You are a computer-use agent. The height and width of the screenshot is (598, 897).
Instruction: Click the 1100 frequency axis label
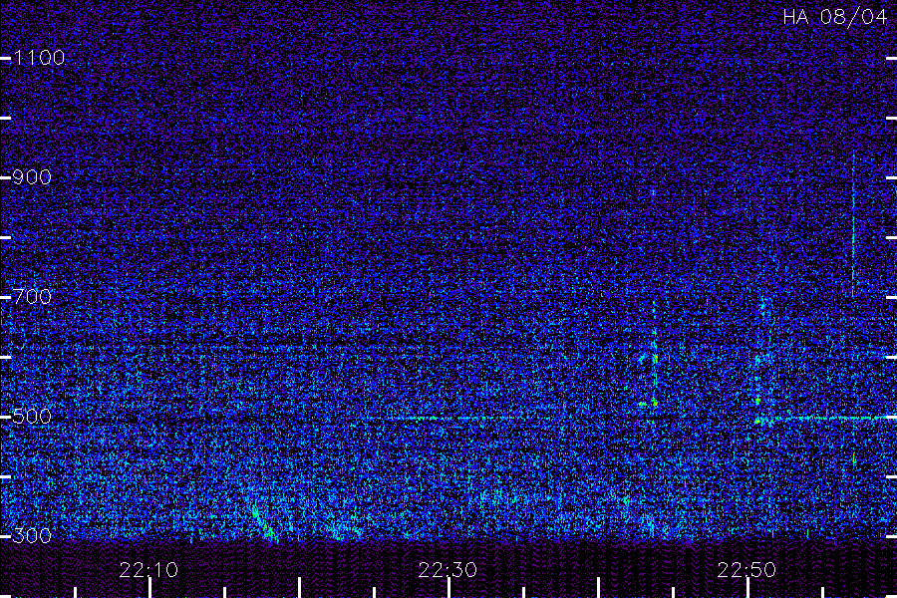pos(39,58)
